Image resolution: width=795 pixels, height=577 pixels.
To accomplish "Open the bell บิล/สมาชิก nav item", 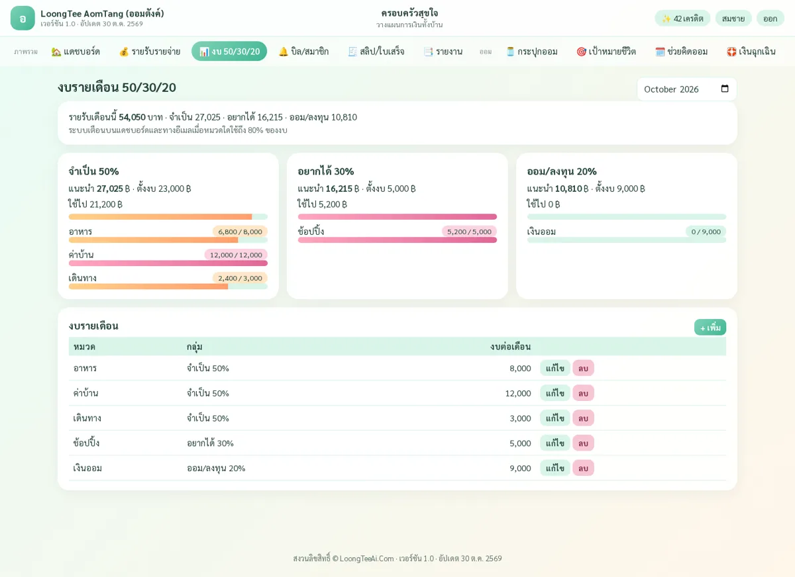I will click(303, 52).
